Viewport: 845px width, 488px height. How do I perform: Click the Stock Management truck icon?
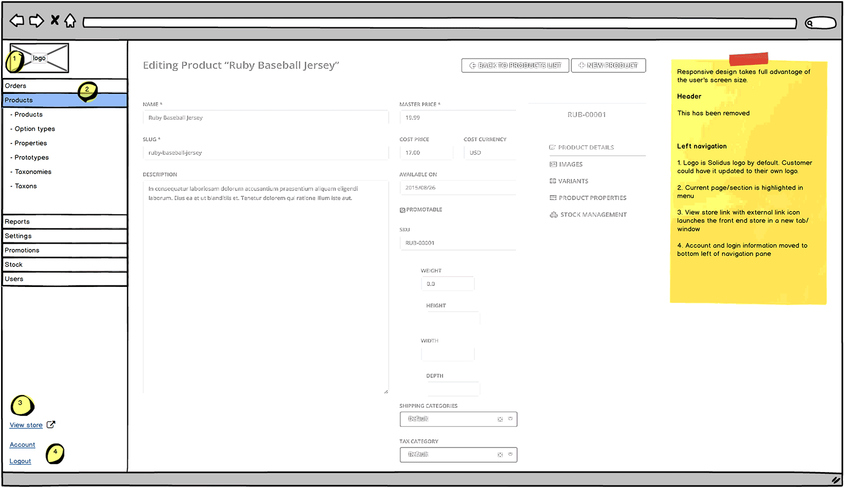pyautogui.click(x=552, y=214)
